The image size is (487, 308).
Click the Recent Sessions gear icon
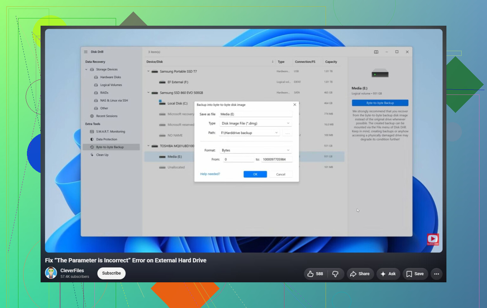pos(92,116)
